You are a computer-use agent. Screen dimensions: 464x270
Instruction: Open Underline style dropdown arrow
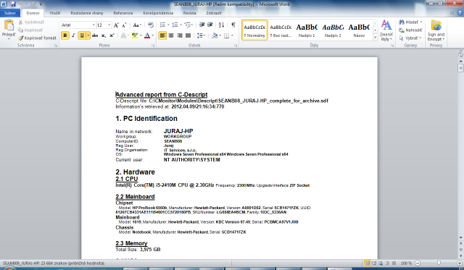[x=88, y=35]
